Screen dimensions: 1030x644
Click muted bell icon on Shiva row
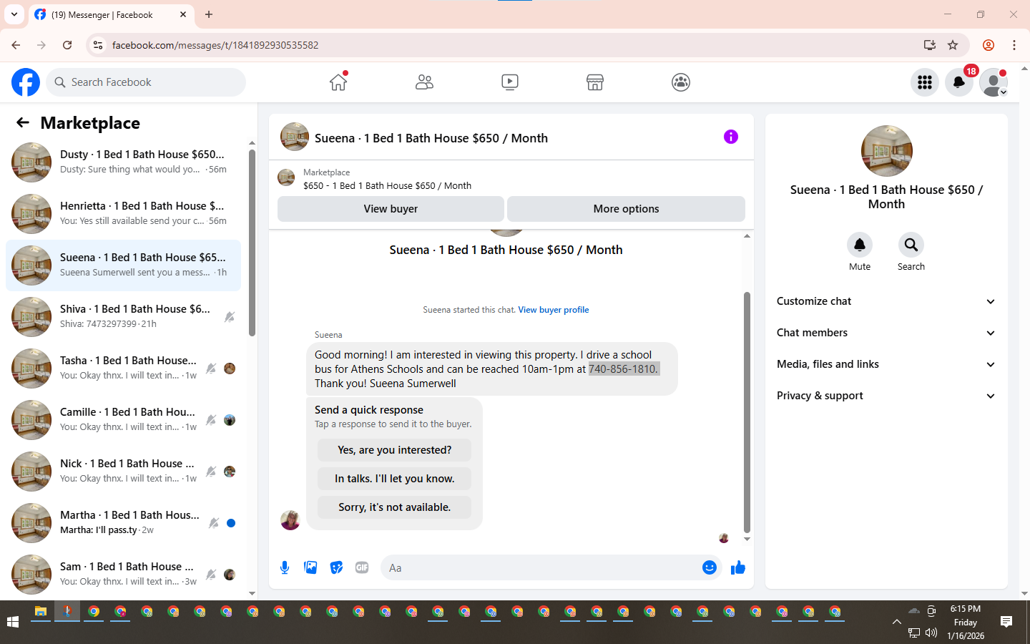point(230,317)
